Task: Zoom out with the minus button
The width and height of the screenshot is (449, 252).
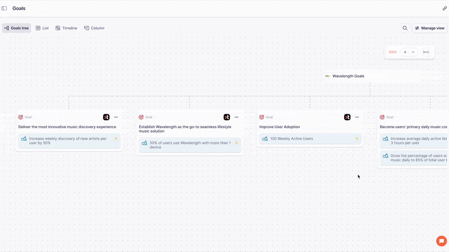Action: coord(413,52)
